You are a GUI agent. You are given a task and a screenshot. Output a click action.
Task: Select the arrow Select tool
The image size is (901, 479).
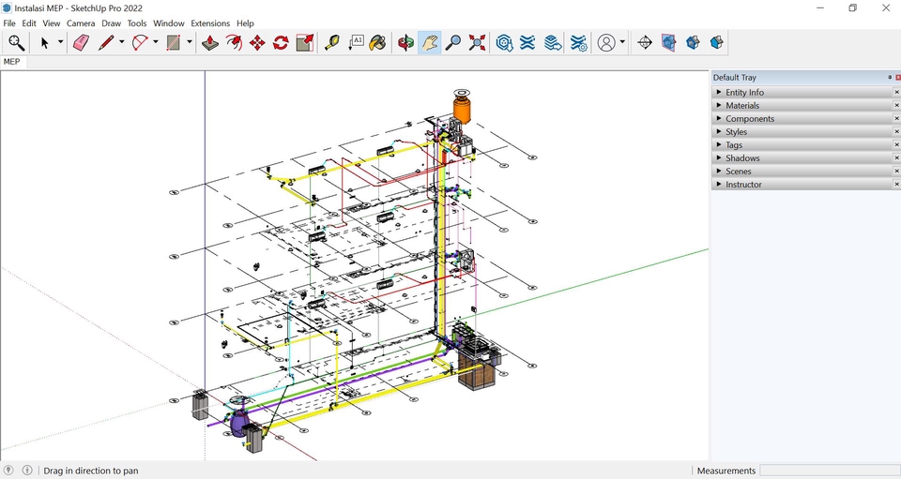(45, 42)
